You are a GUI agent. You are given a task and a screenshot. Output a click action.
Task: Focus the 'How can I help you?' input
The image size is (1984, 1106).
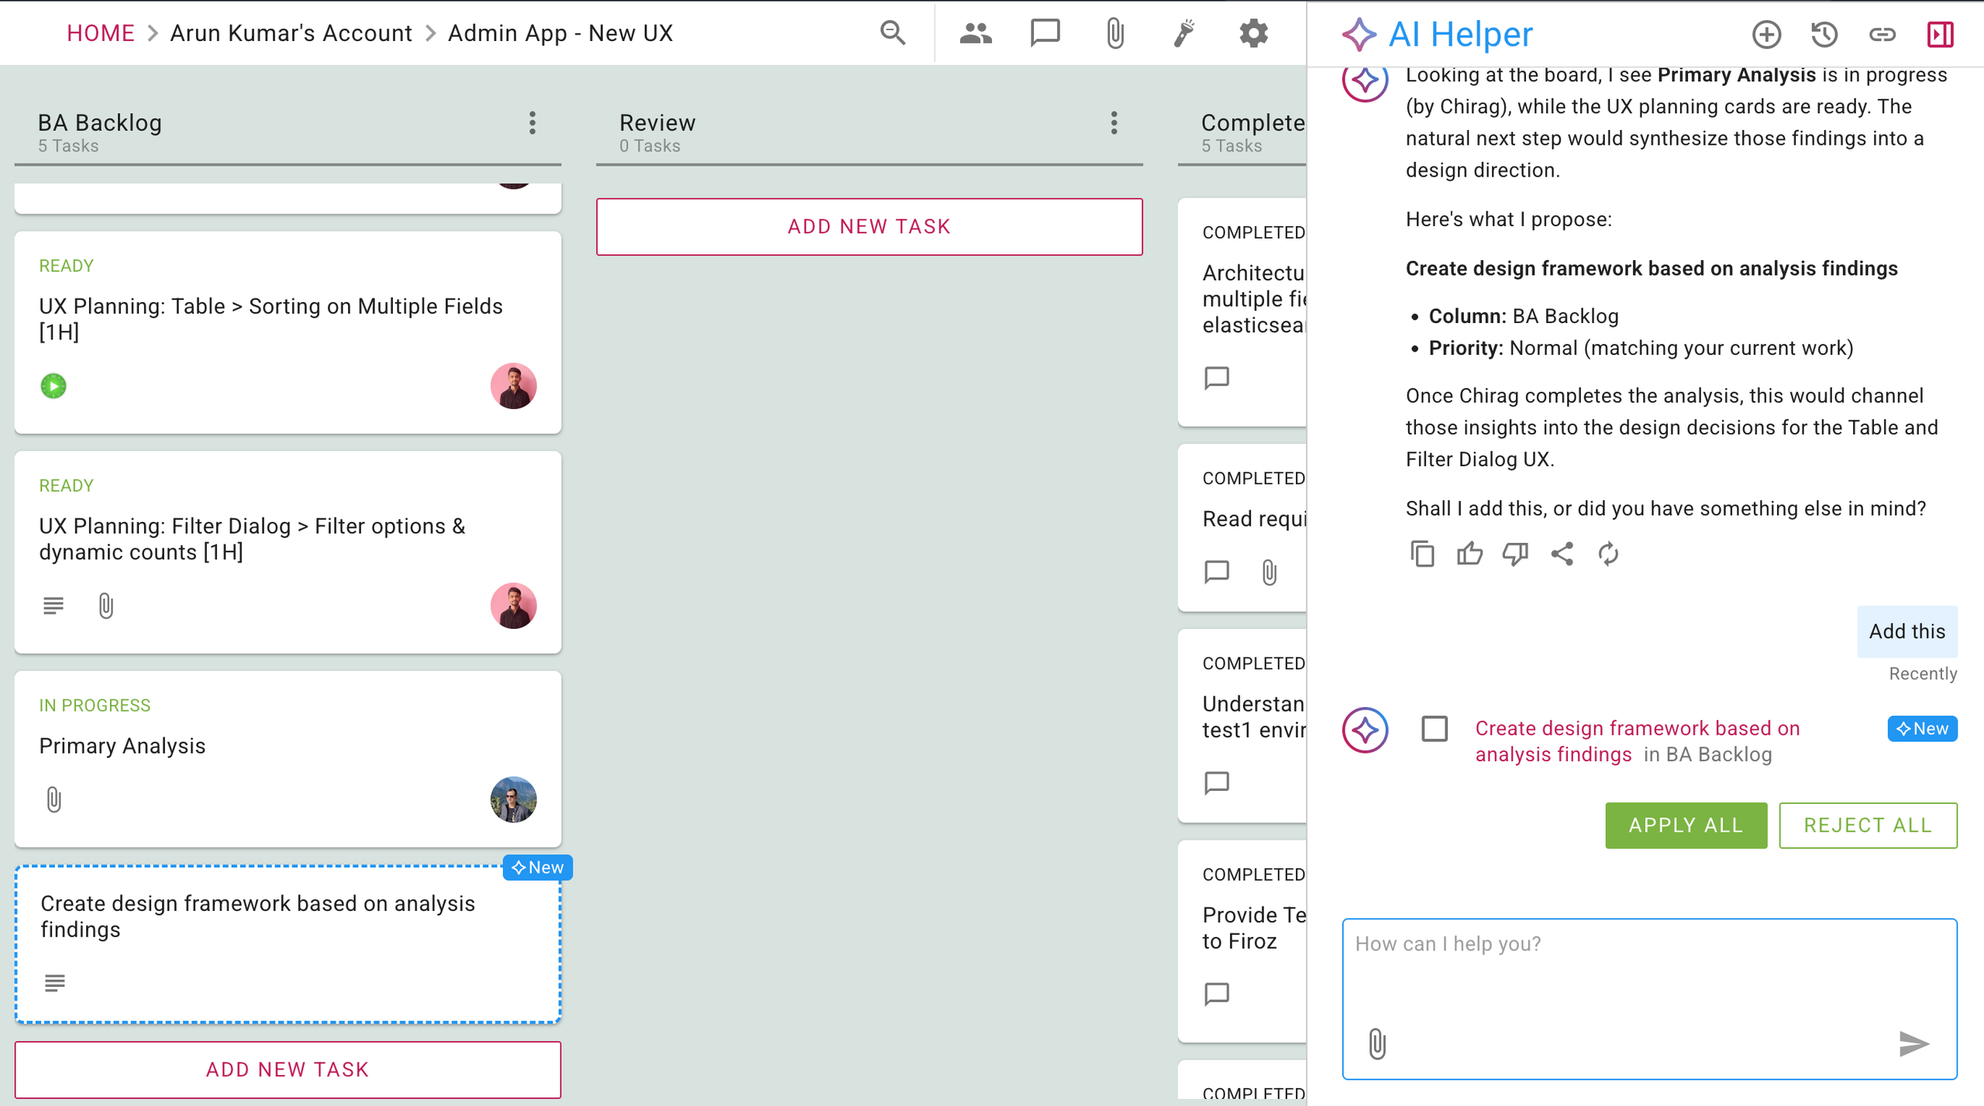pyautogui.click(x=1649, y=998)
